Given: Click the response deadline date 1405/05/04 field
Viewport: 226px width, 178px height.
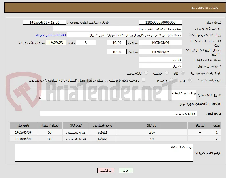Looking at the screenshot, I should [x=160, y=42].
